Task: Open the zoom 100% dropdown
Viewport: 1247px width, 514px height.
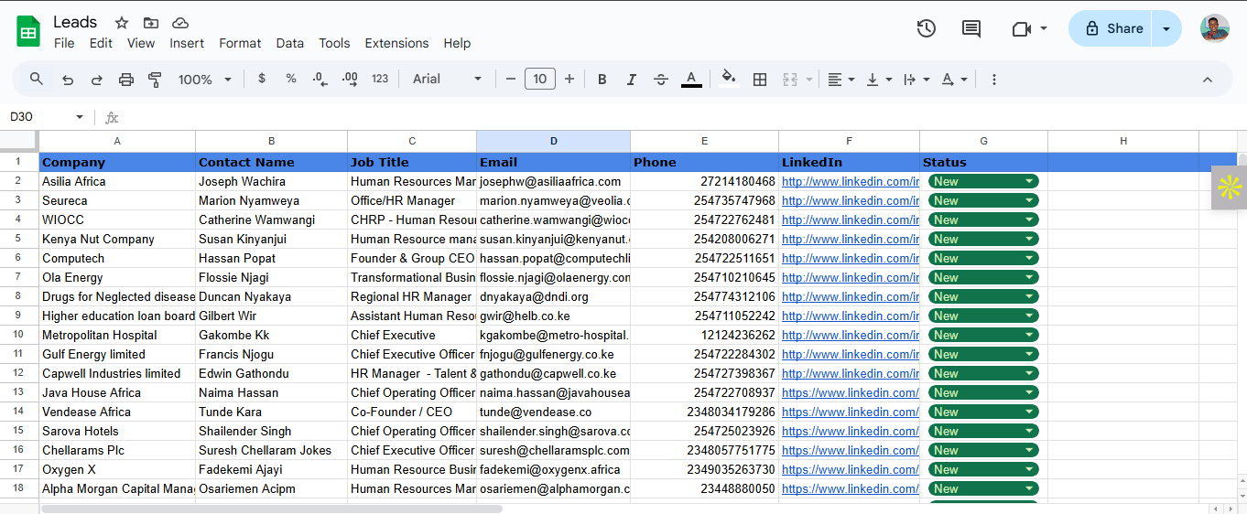Action: pyautogui.click(x=205, y=80)
